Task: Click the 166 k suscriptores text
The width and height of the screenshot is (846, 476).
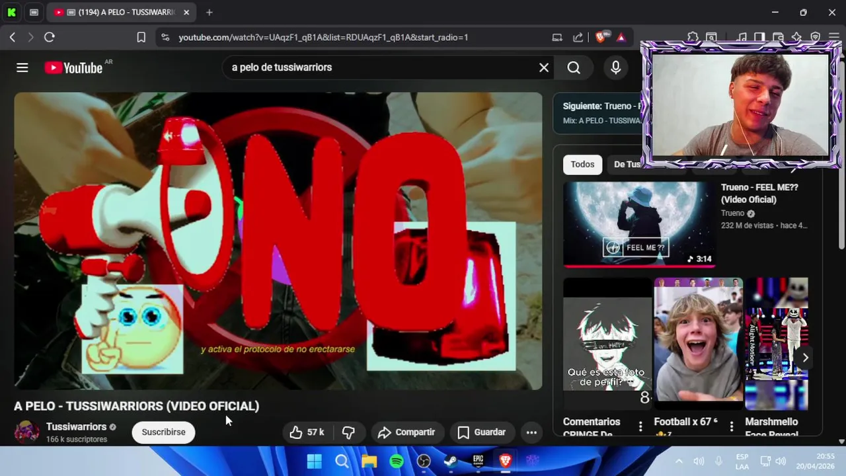Action: click(x=77, y=440)
